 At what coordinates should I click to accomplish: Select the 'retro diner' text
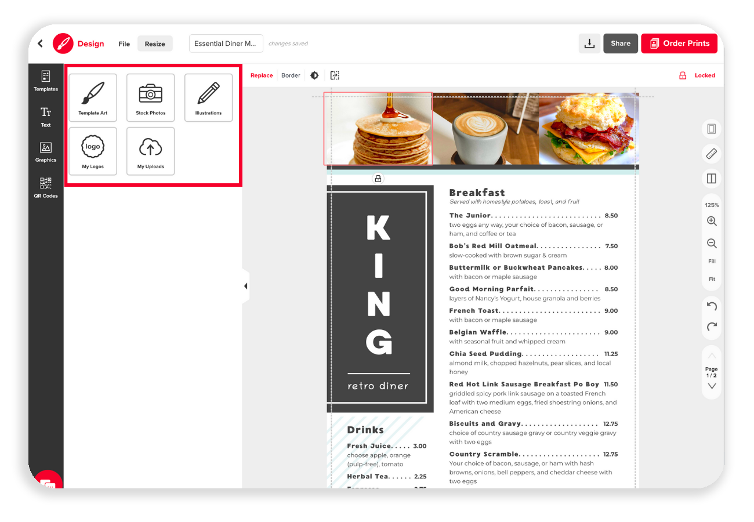click(x=378, y=386)
